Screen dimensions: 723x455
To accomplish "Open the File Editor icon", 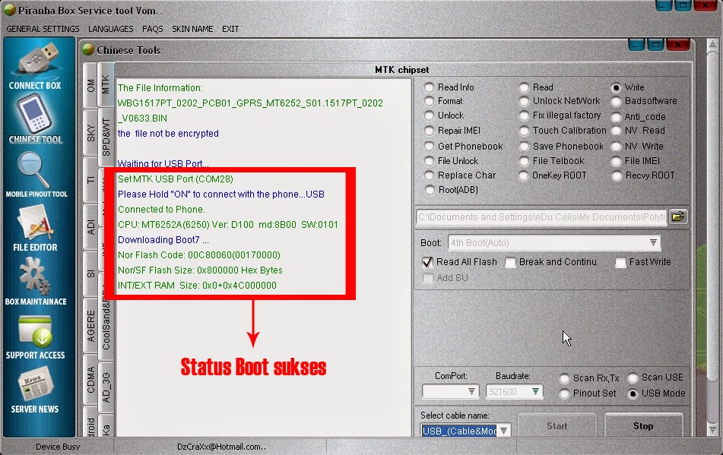I will coord(35,229).
